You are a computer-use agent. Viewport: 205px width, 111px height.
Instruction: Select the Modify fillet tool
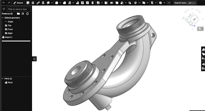pos(135,3)
